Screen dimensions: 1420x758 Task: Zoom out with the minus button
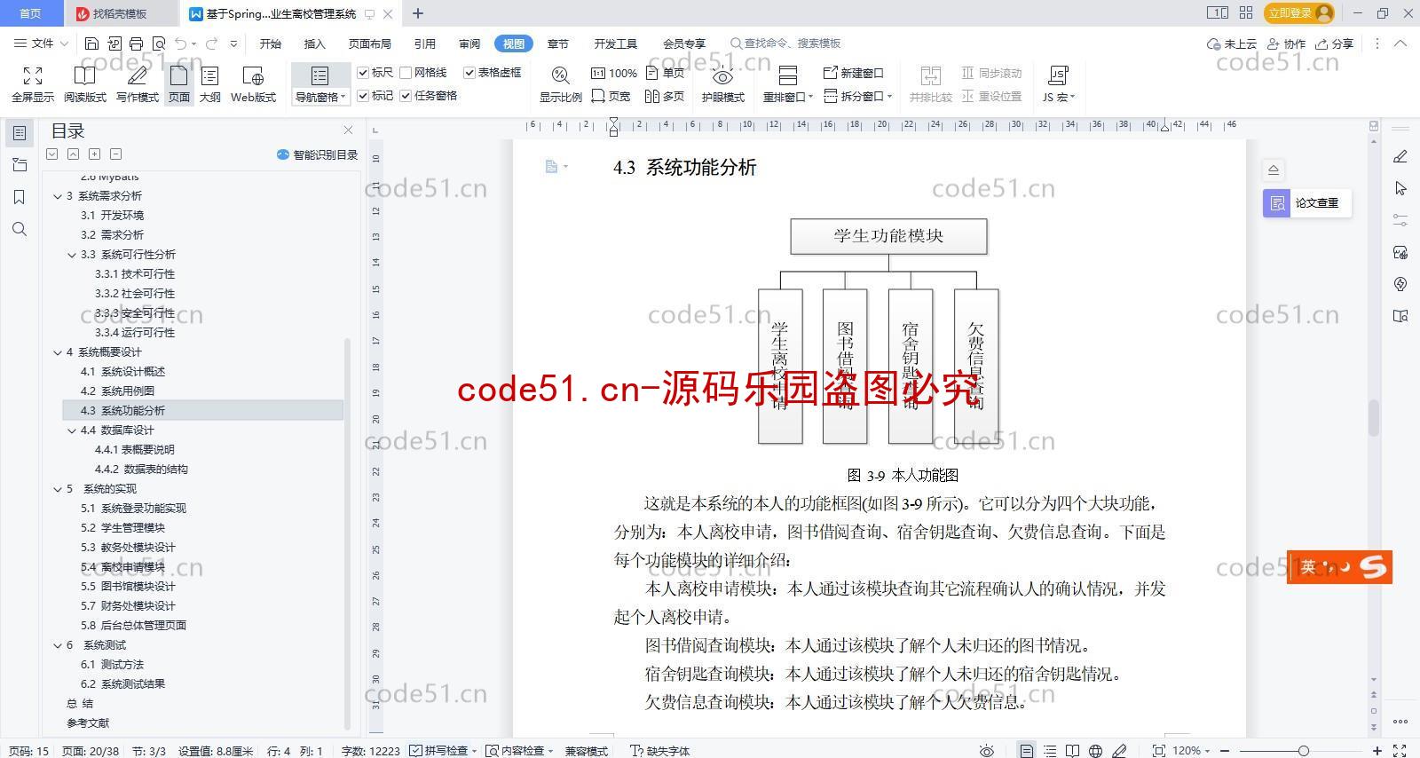click(x=1226, y=751)
